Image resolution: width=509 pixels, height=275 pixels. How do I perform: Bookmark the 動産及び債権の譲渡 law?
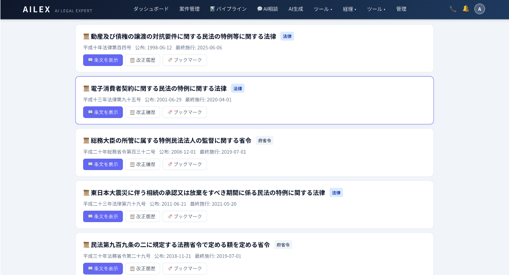(x=185, y=60)
